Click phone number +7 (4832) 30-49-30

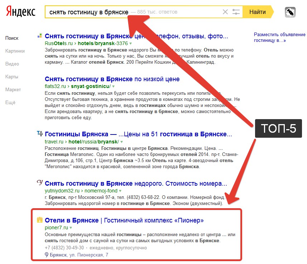pos(64,248)
